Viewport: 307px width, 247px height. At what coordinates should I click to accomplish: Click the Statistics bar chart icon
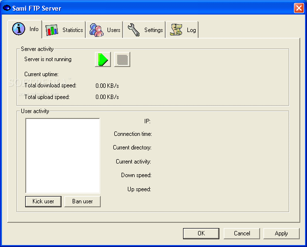point(52,30)
